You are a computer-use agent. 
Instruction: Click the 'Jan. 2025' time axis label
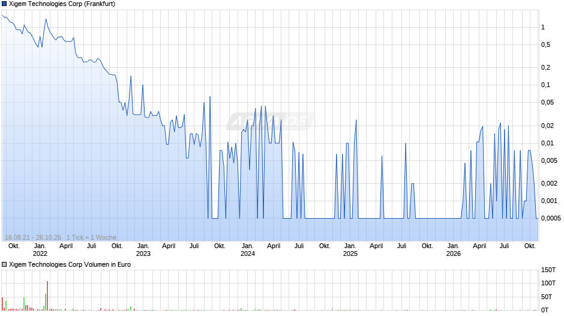tap(350, 250)
